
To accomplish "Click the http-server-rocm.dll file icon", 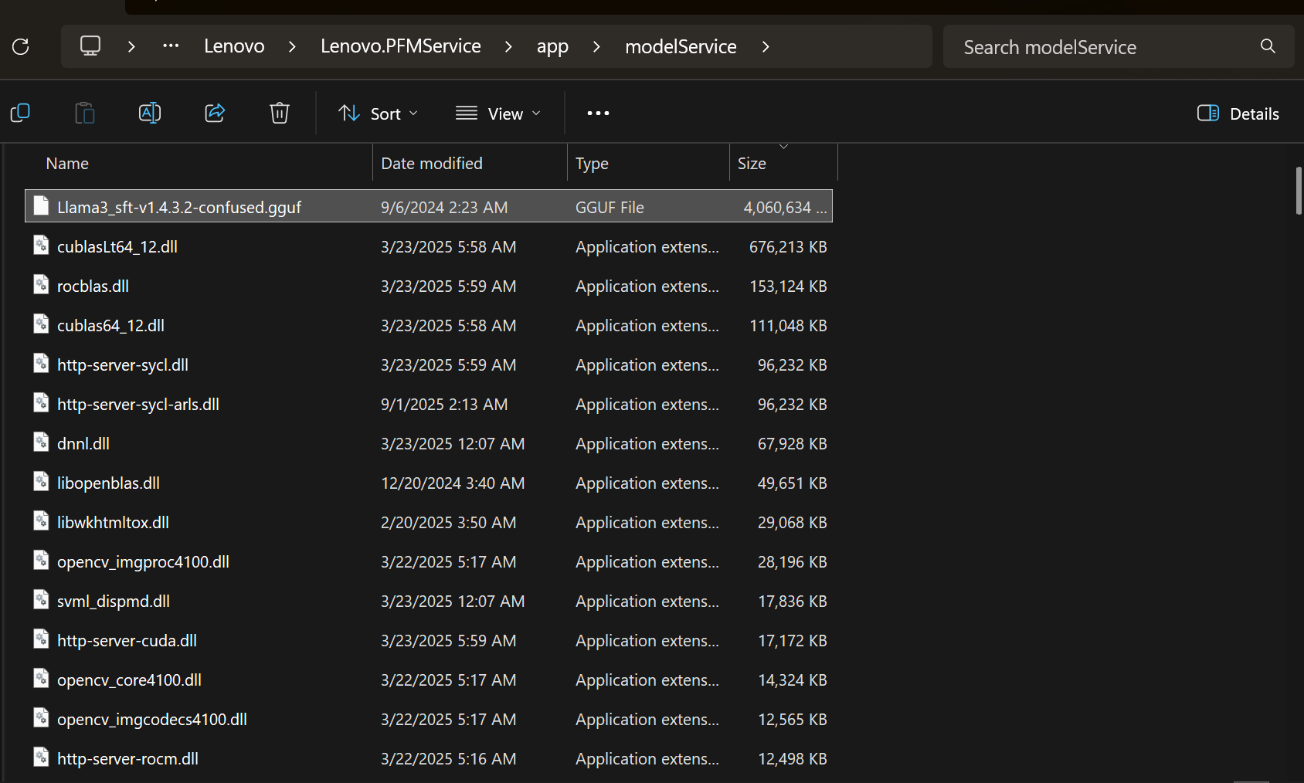I will click(x=41, y=758).
